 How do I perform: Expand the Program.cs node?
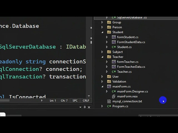[x=102, y=106]
